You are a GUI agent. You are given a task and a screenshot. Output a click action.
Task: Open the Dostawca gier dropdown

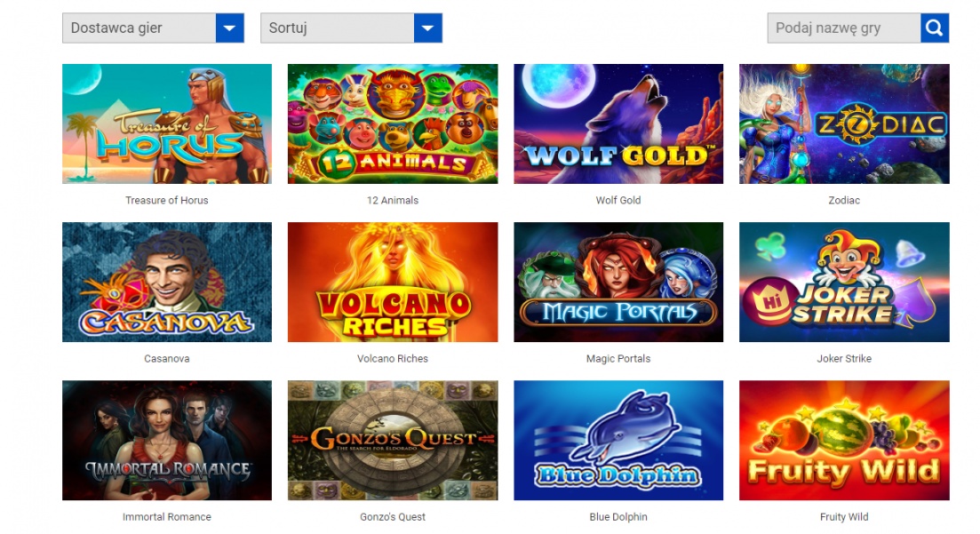click(153, 28)
